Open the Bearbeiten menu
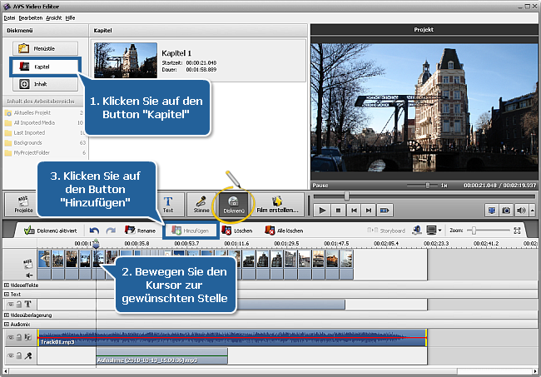Screen dimensions: 541x377 [x=30, y=16]
